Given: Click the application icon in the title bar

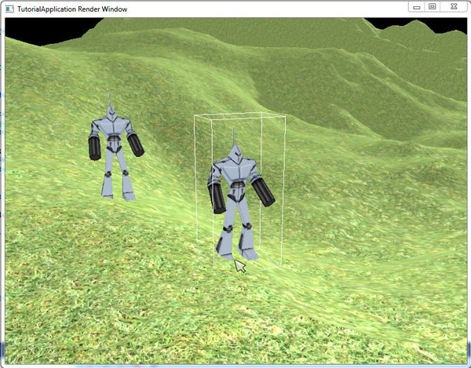Looking at the screenshot, I should click(x=9, y=9).
